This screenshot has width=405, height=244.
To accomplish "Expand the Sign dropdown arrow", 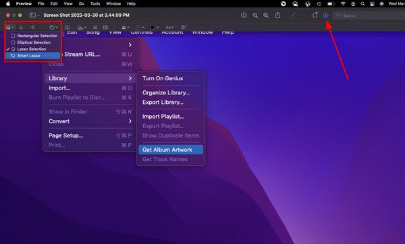I will click(x=85, y=28).
